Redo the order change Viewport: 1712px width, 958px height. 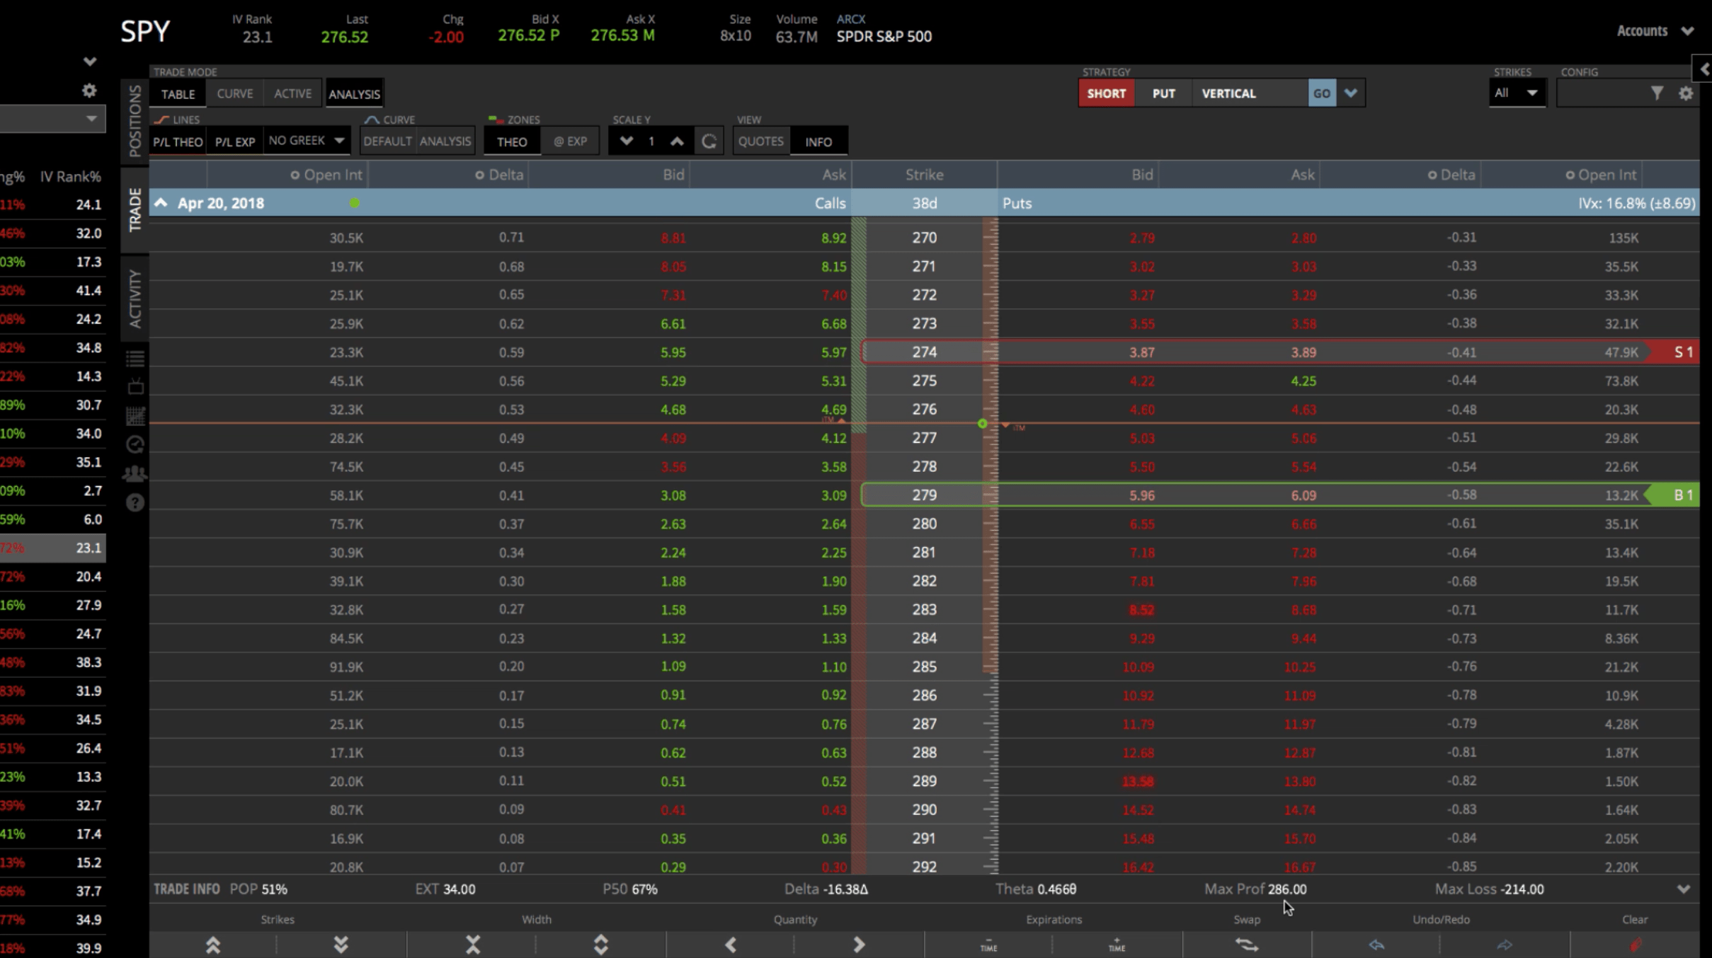pos(1505,945)
